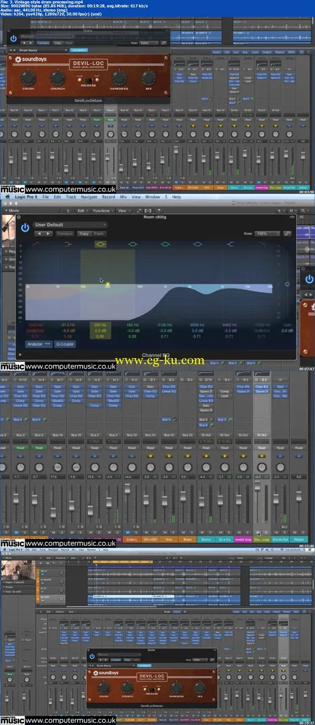Screen dimensions: 315x725
Task: Click the Channel EQ link icon
Action: 287,233
